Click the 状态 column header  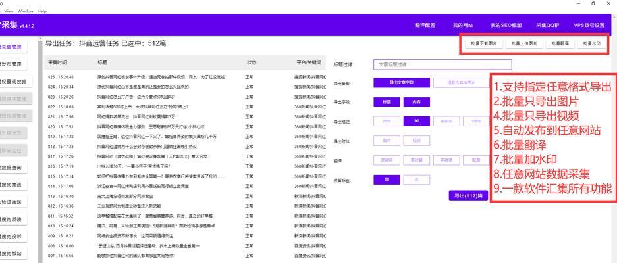point(252,62)
